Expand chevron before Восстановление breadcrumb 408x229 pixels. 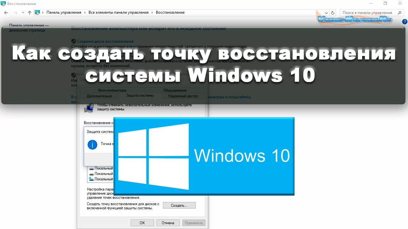pos(152,12)
